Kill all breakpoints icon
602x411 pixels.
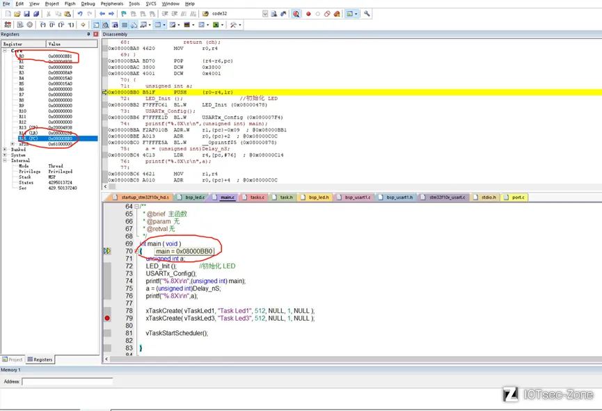[337, 14]
